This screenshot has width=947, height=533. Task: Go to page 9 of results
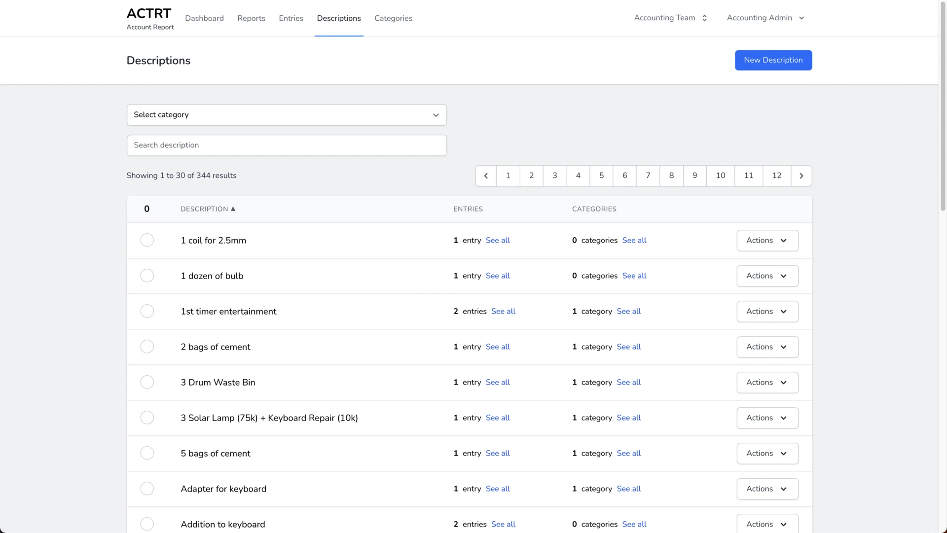pyautogui.click(x=694, y=176)
